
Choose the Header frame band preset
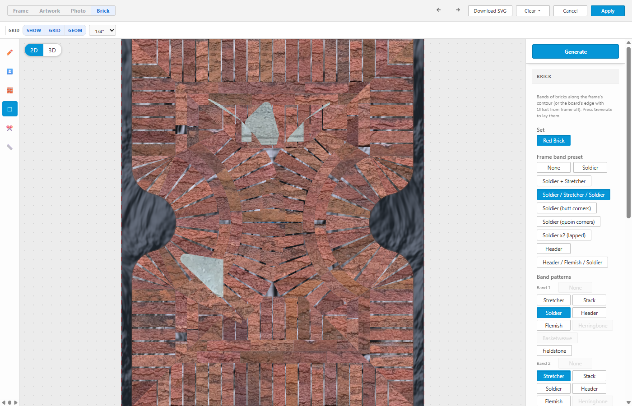click(x=553, y=249)
